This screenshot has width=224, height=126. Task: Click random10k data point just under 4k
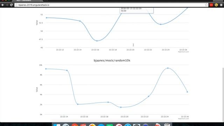coord(148,97)
